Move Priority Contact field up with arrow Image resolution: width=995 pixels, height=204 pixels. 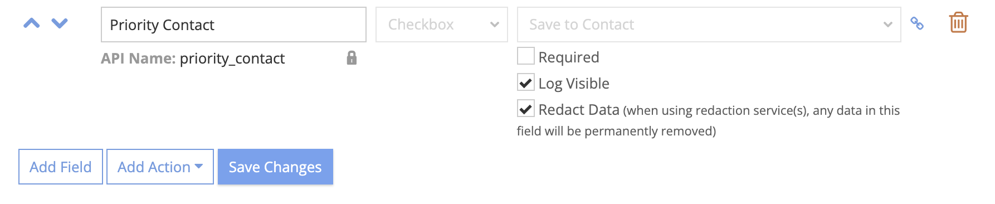coord(32,23)
